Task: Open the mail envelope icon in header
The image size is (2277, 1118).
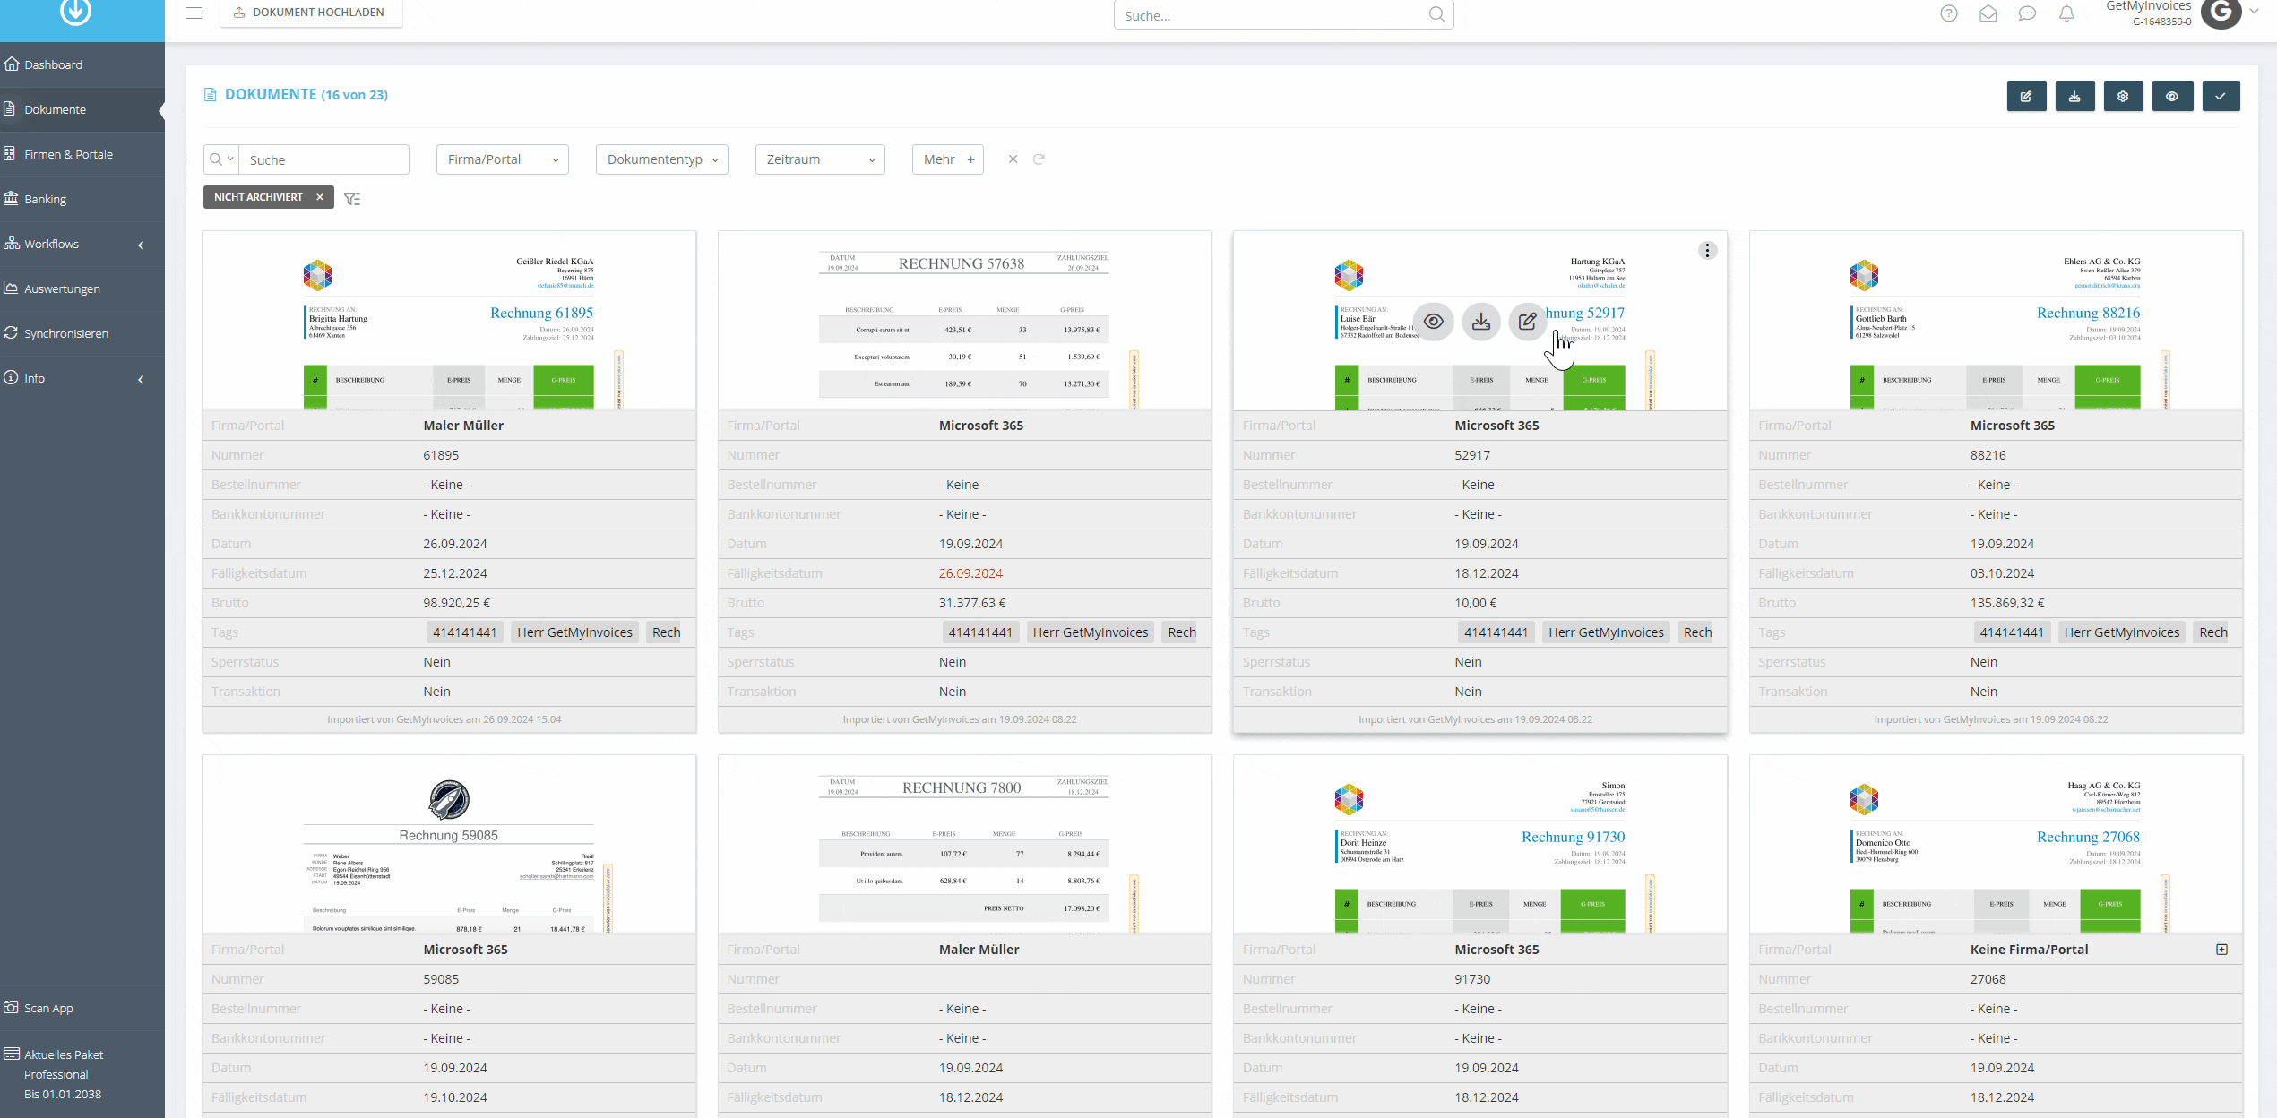Action: pyautogui.click(x=1988, y=13)
